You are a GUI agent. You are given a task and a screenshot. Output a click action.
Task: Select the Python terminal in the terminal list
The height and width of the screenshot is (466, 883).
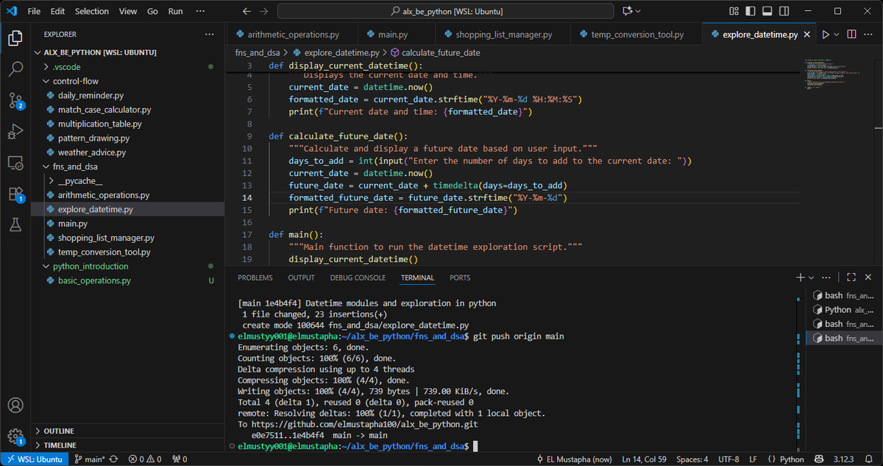tap(843, 310)
